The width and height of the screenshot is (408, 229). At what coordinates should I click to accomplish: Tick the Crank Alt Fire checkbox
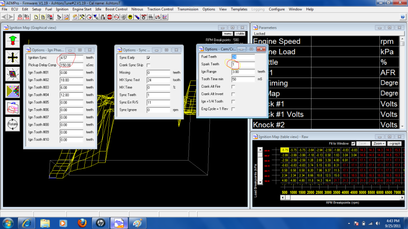[x=233, y=87]
